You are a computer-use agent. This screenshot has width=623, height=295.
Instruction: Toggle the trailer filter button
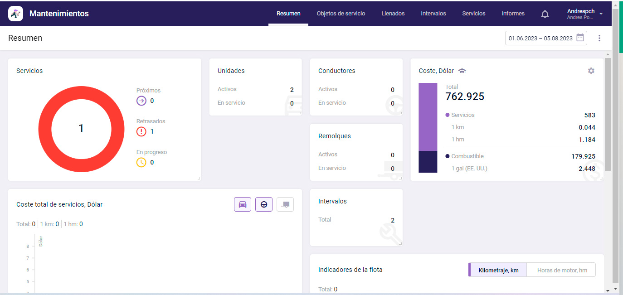click(x=285, y=204)
